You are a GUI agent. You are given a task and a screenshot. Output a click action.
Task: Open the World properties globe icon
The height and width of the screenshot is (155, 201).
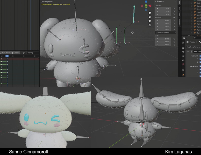tap(183, 64)
